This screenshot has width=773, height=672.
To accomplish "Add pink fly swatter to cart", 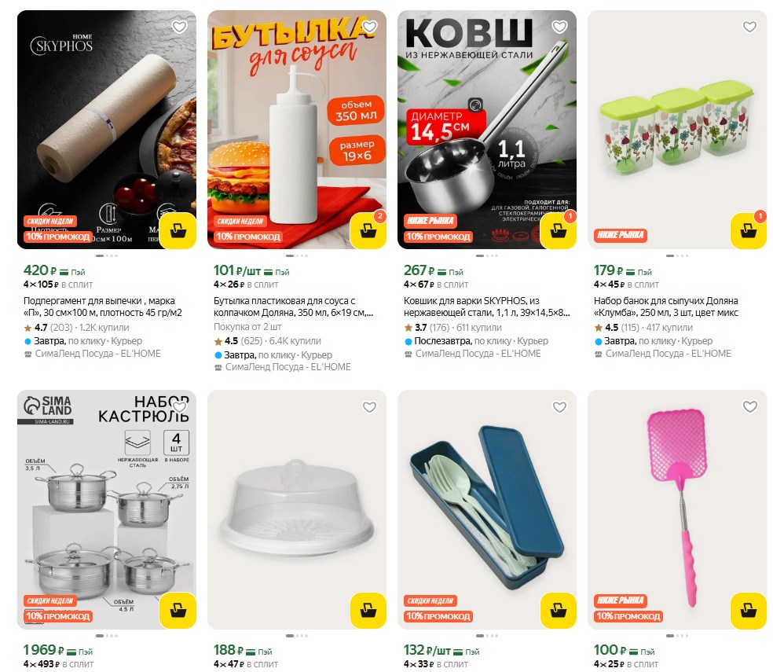I will coord(749,611).
